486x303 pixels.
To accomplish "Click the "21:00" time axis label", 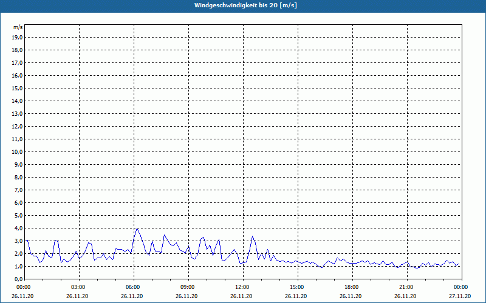I will pyautogui.click(x=405, y=287).
